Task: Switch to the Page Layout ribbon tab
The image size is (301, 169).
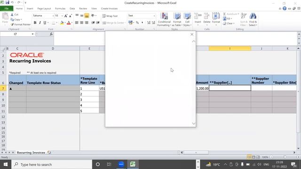Action: point(44,8)
